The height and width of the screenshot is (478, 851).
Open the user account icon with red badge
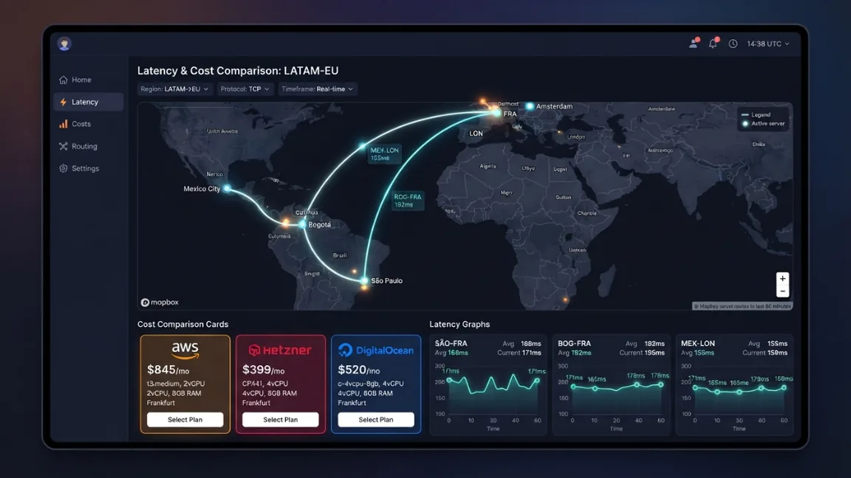[x=694, y=44]
